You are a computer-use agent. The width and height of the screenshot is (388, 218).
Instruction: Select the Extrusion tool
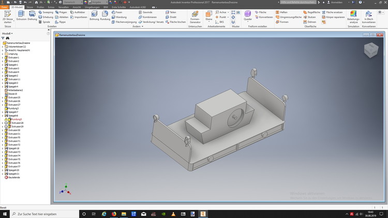pos(21,16)
